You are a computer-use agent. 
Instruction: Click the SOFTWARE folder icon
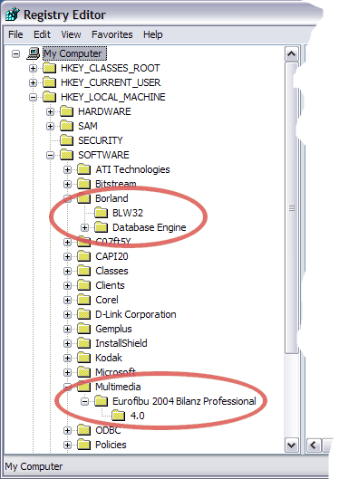pyautogui.click(x=67, y=155)
